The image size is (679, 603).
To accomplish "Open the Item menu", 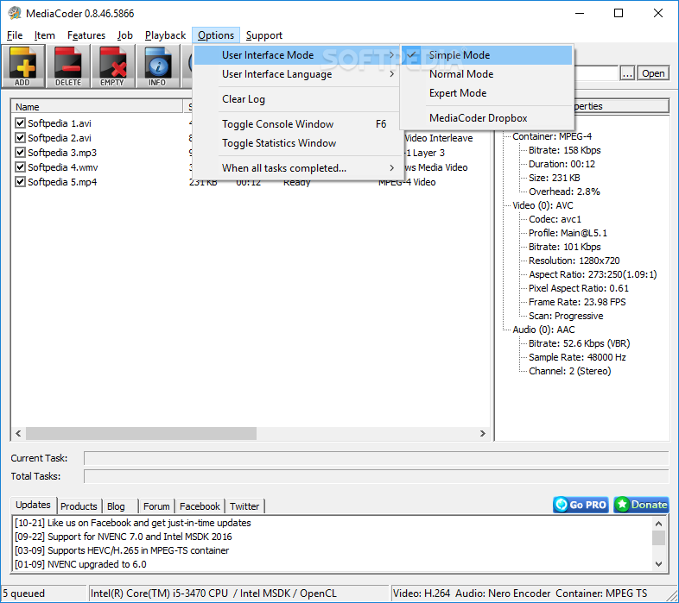I will 45,35.
